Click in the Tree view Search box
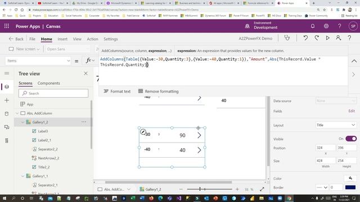The image size is (360, 202). pos(53,93)
